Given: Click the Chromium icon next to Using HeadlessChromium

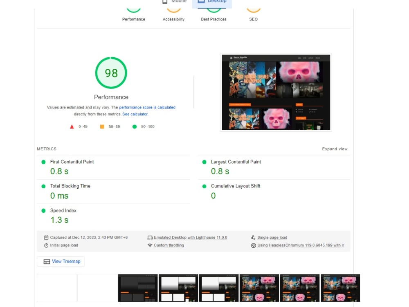Looking at the screenshot, I should coord(253,245).
